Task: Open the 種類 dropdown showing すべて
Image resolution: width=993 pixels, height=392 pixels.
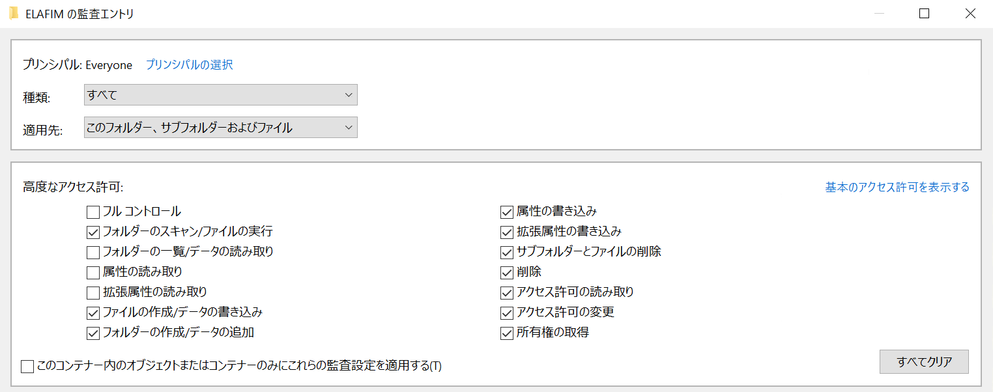Action: (x=220, y=95)
